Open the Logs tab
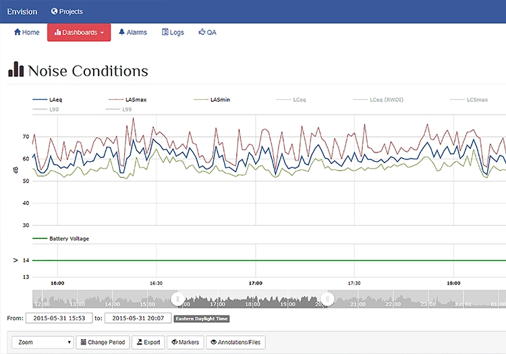This screenshot has height=354, width=506. tap(173, 32)
